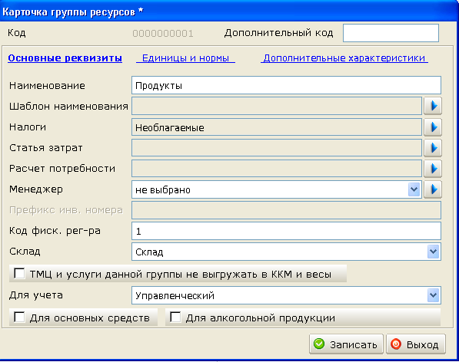459x362 pixels.
Task: Open selector arrow for Статья затрат
Action: [x=433, y=148]
